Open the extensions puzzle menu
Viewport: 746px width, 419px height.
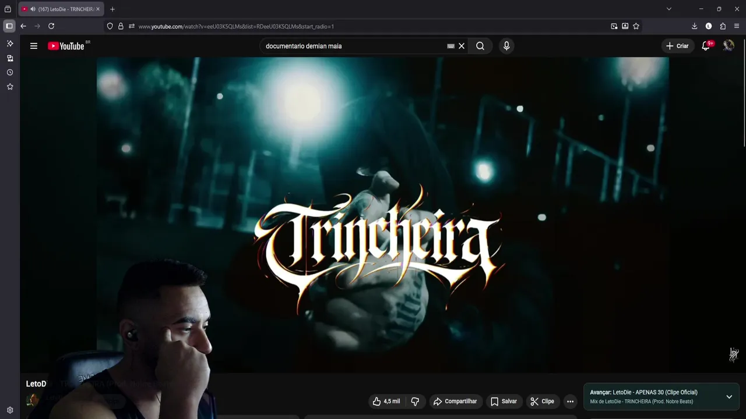tap(723, 26)
